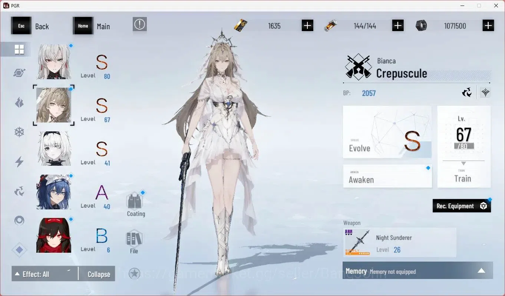Select the level 80 white-haired character
This screenshot has width=505, height=296.
(x=54, y=62)
